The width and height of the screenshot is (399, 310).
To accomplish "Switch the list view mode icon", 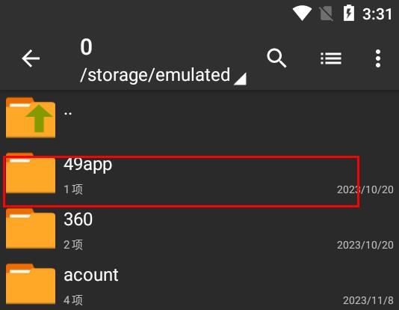I will [x=331, y=58].
